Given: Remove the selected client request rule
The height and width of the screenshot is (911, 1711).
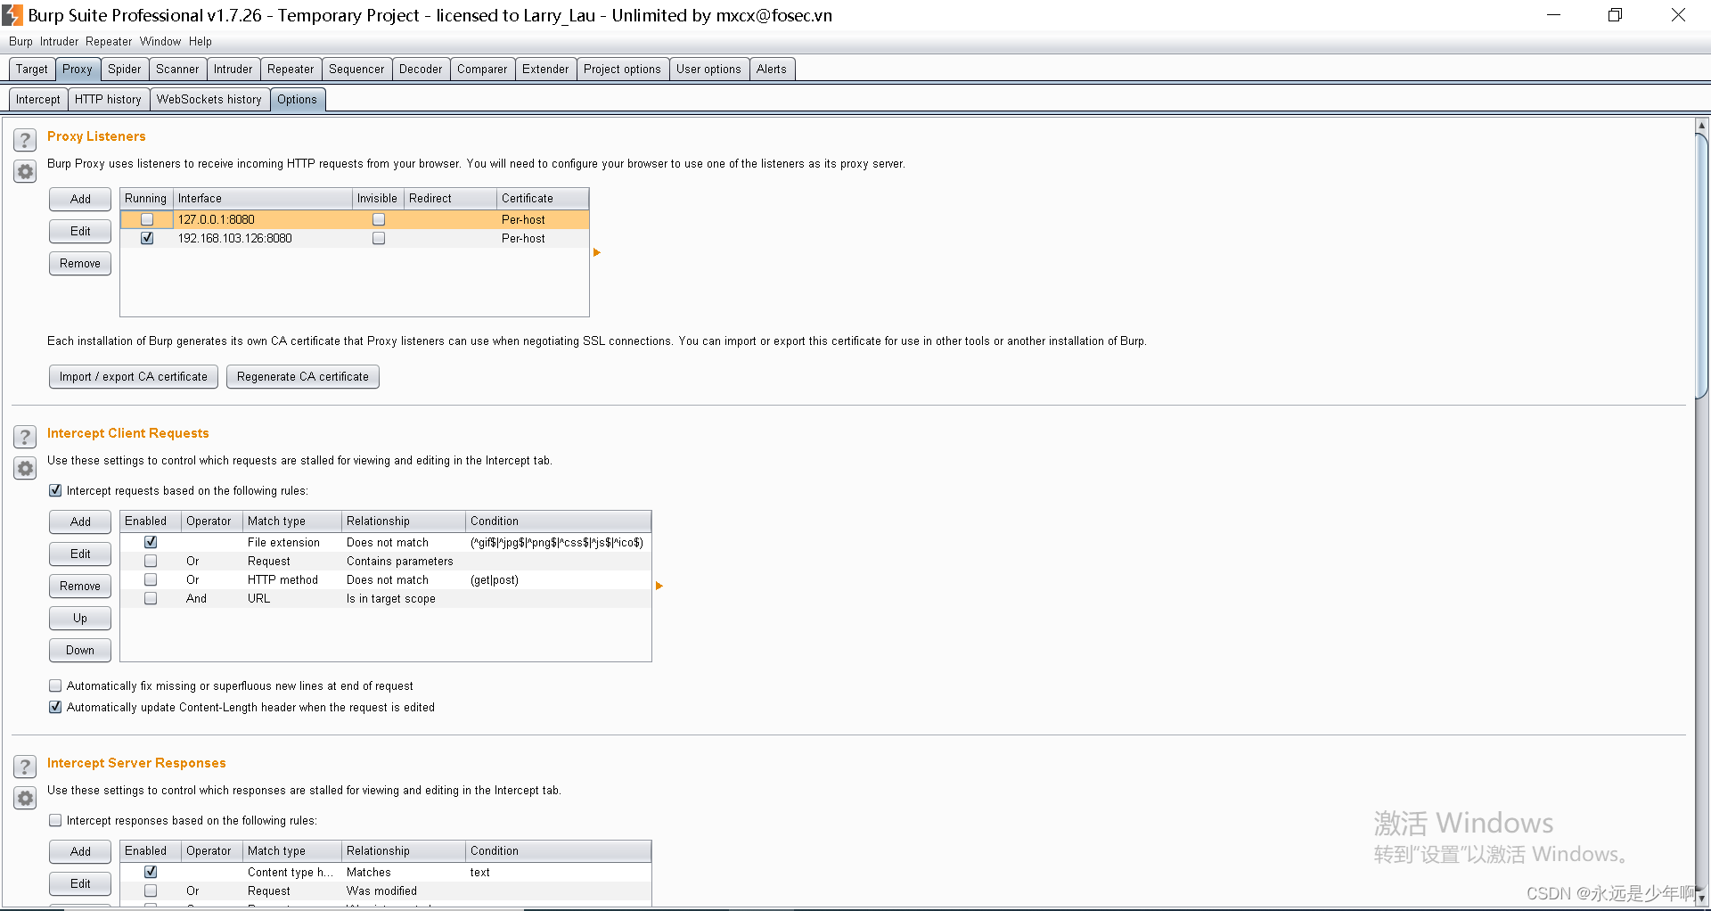Looking at the screenshot, I should click(80, 586).
